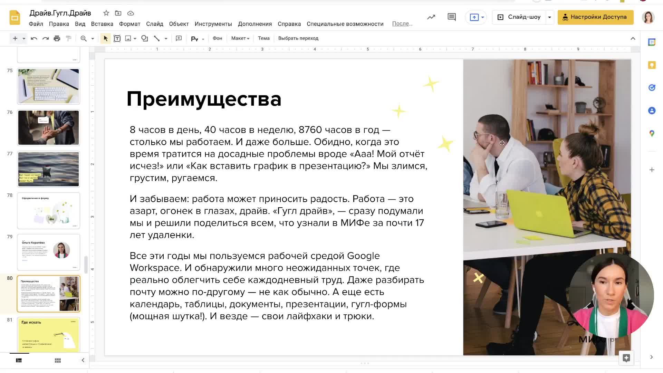Open the Файл menu
Viewport: 663px width, 373px height.
pyautogui.click(x=36, y=24)
